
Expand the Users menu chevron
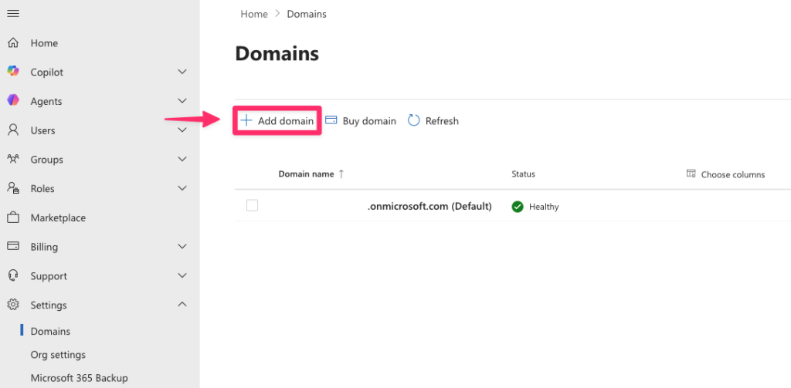click(x=182, y=130)
